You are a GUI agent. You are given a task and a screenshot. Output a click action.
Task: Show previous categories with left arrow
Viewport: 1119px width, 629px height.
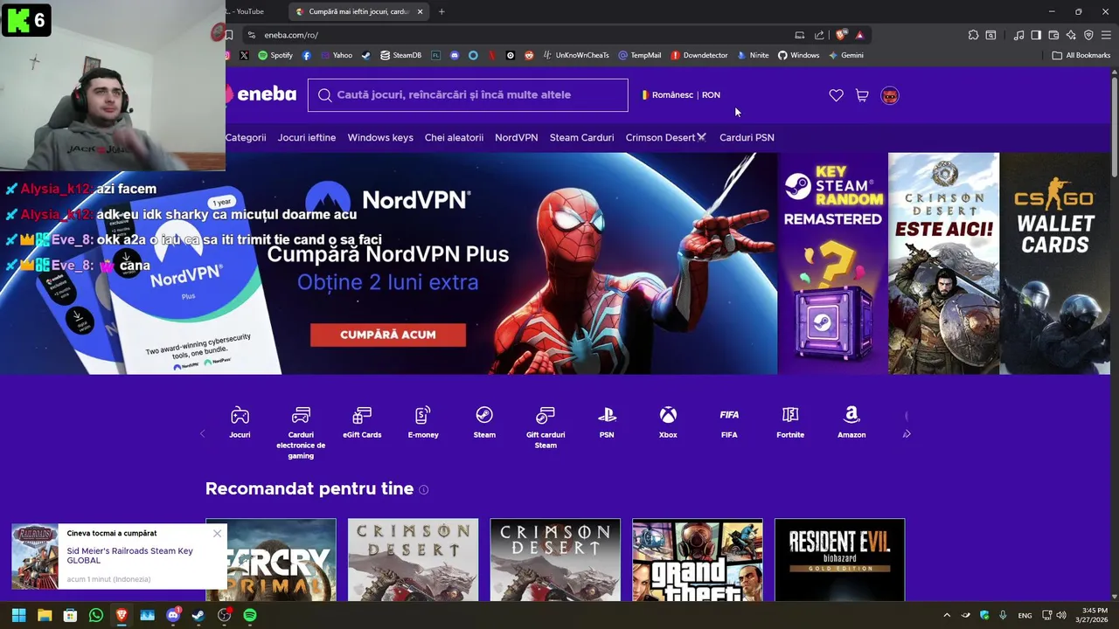(x=203, y=434)
